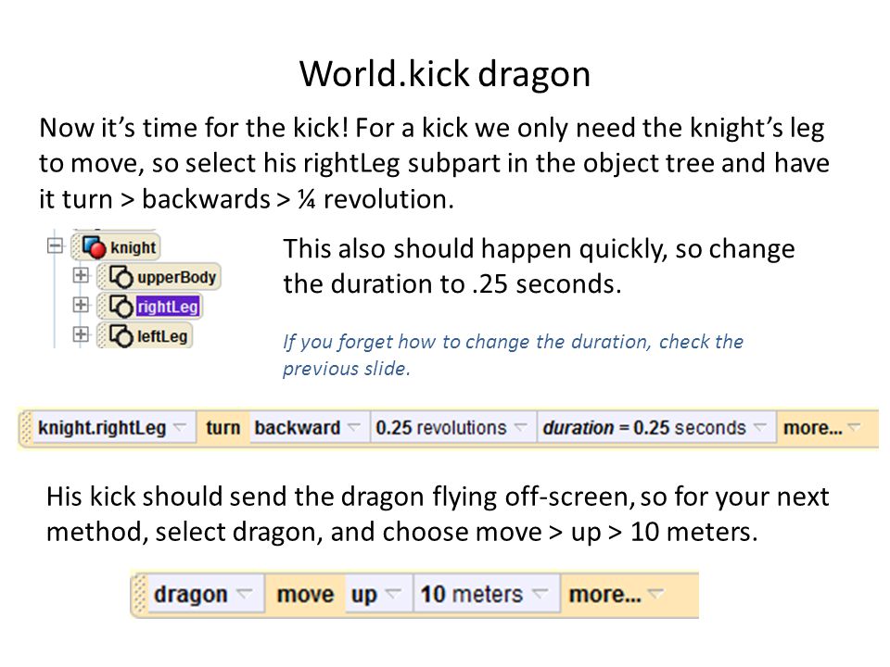The width and height of the screenshot is (890, 667).
Task: Expand the upperBody subpart node
Action: 82,275
